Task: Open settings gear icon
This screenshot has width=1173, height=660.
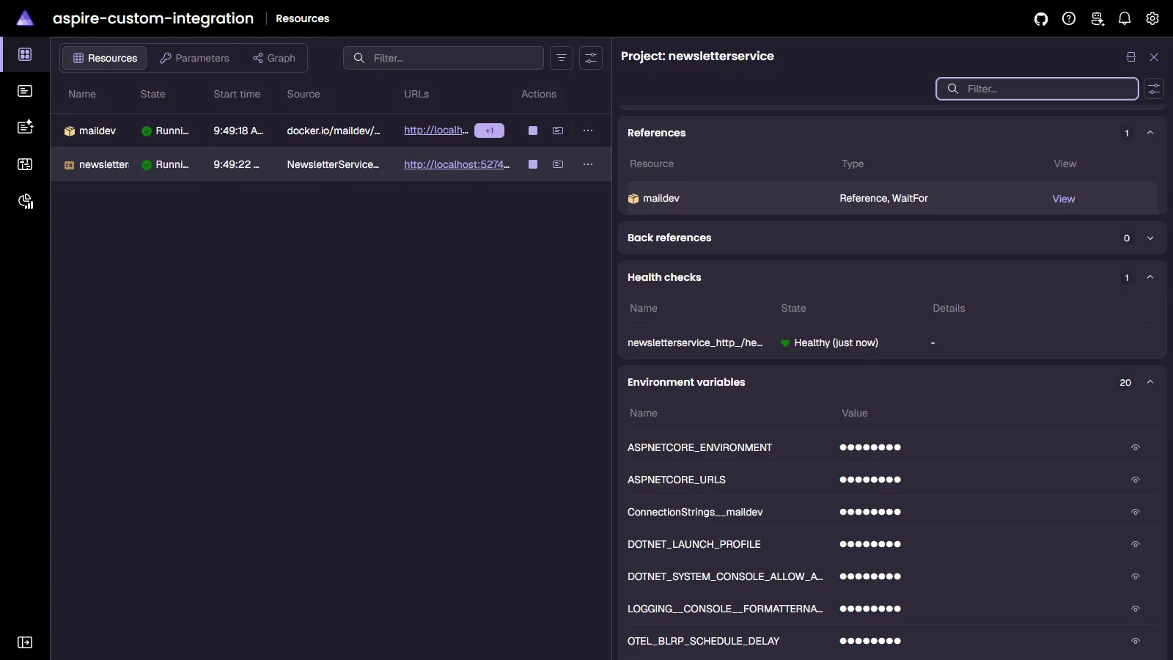Action: [1152, 19]
